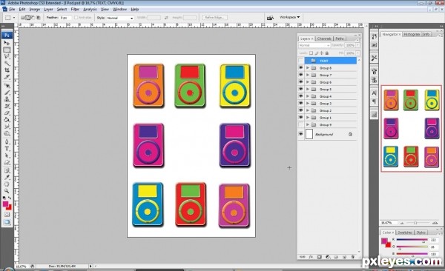
Task: Open the blend mode Normal dropdown
Action: [x=314, y=45]
